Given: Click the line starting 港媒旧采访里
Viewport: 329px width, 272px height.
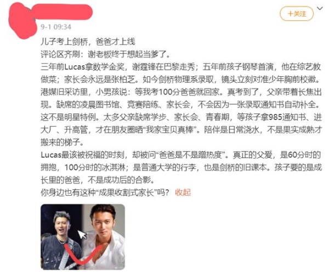Looking at the screenshot, I should 181,92.
